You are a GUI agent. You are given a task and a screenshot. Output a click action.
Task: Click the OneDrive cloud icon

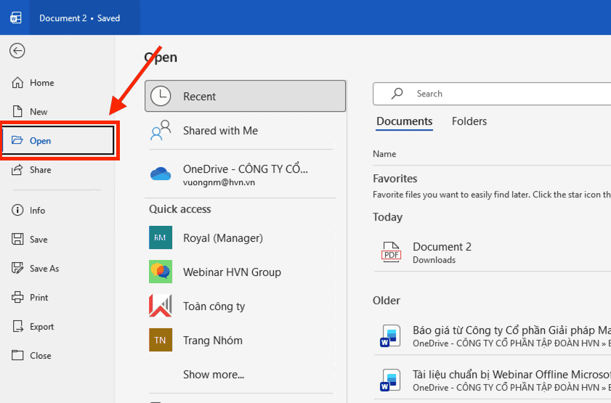tap(161, 174)
